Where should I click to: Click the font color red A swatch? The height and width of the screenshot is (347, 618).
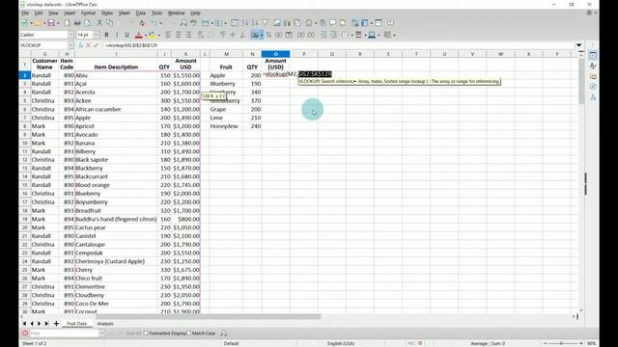(138, 35)
